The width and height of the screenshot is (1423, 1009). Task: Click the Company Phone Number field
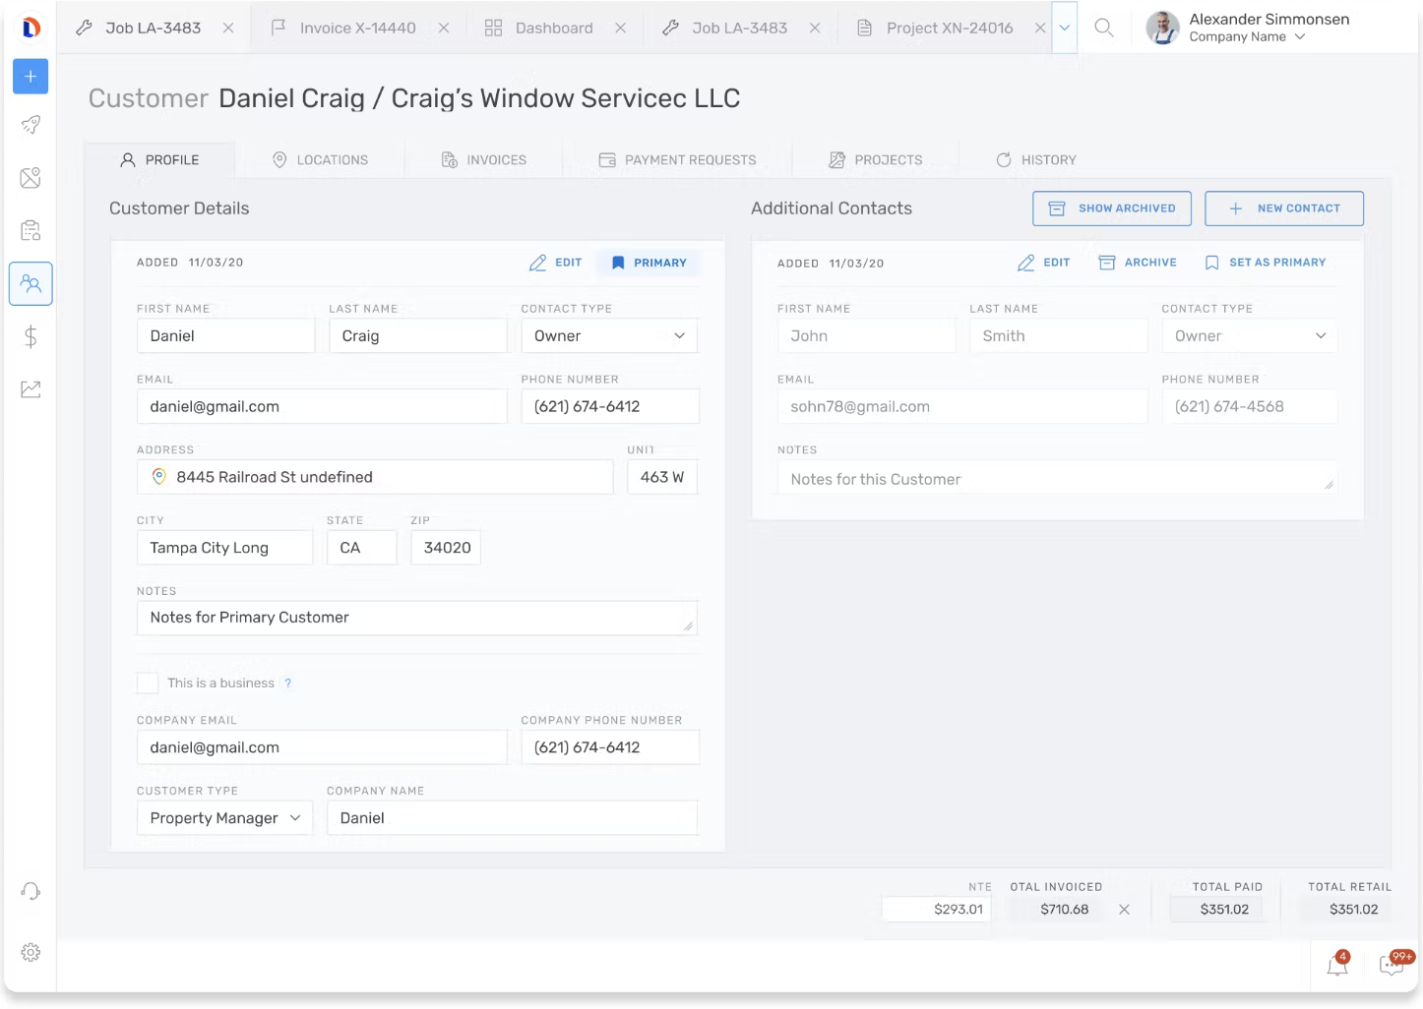[x=610, y=747]
